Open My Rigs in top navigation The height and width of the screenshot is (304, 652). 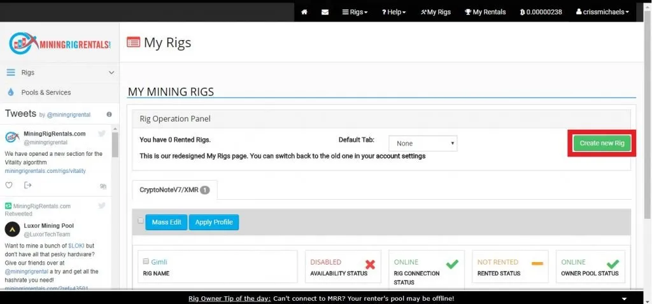point(436,12)
